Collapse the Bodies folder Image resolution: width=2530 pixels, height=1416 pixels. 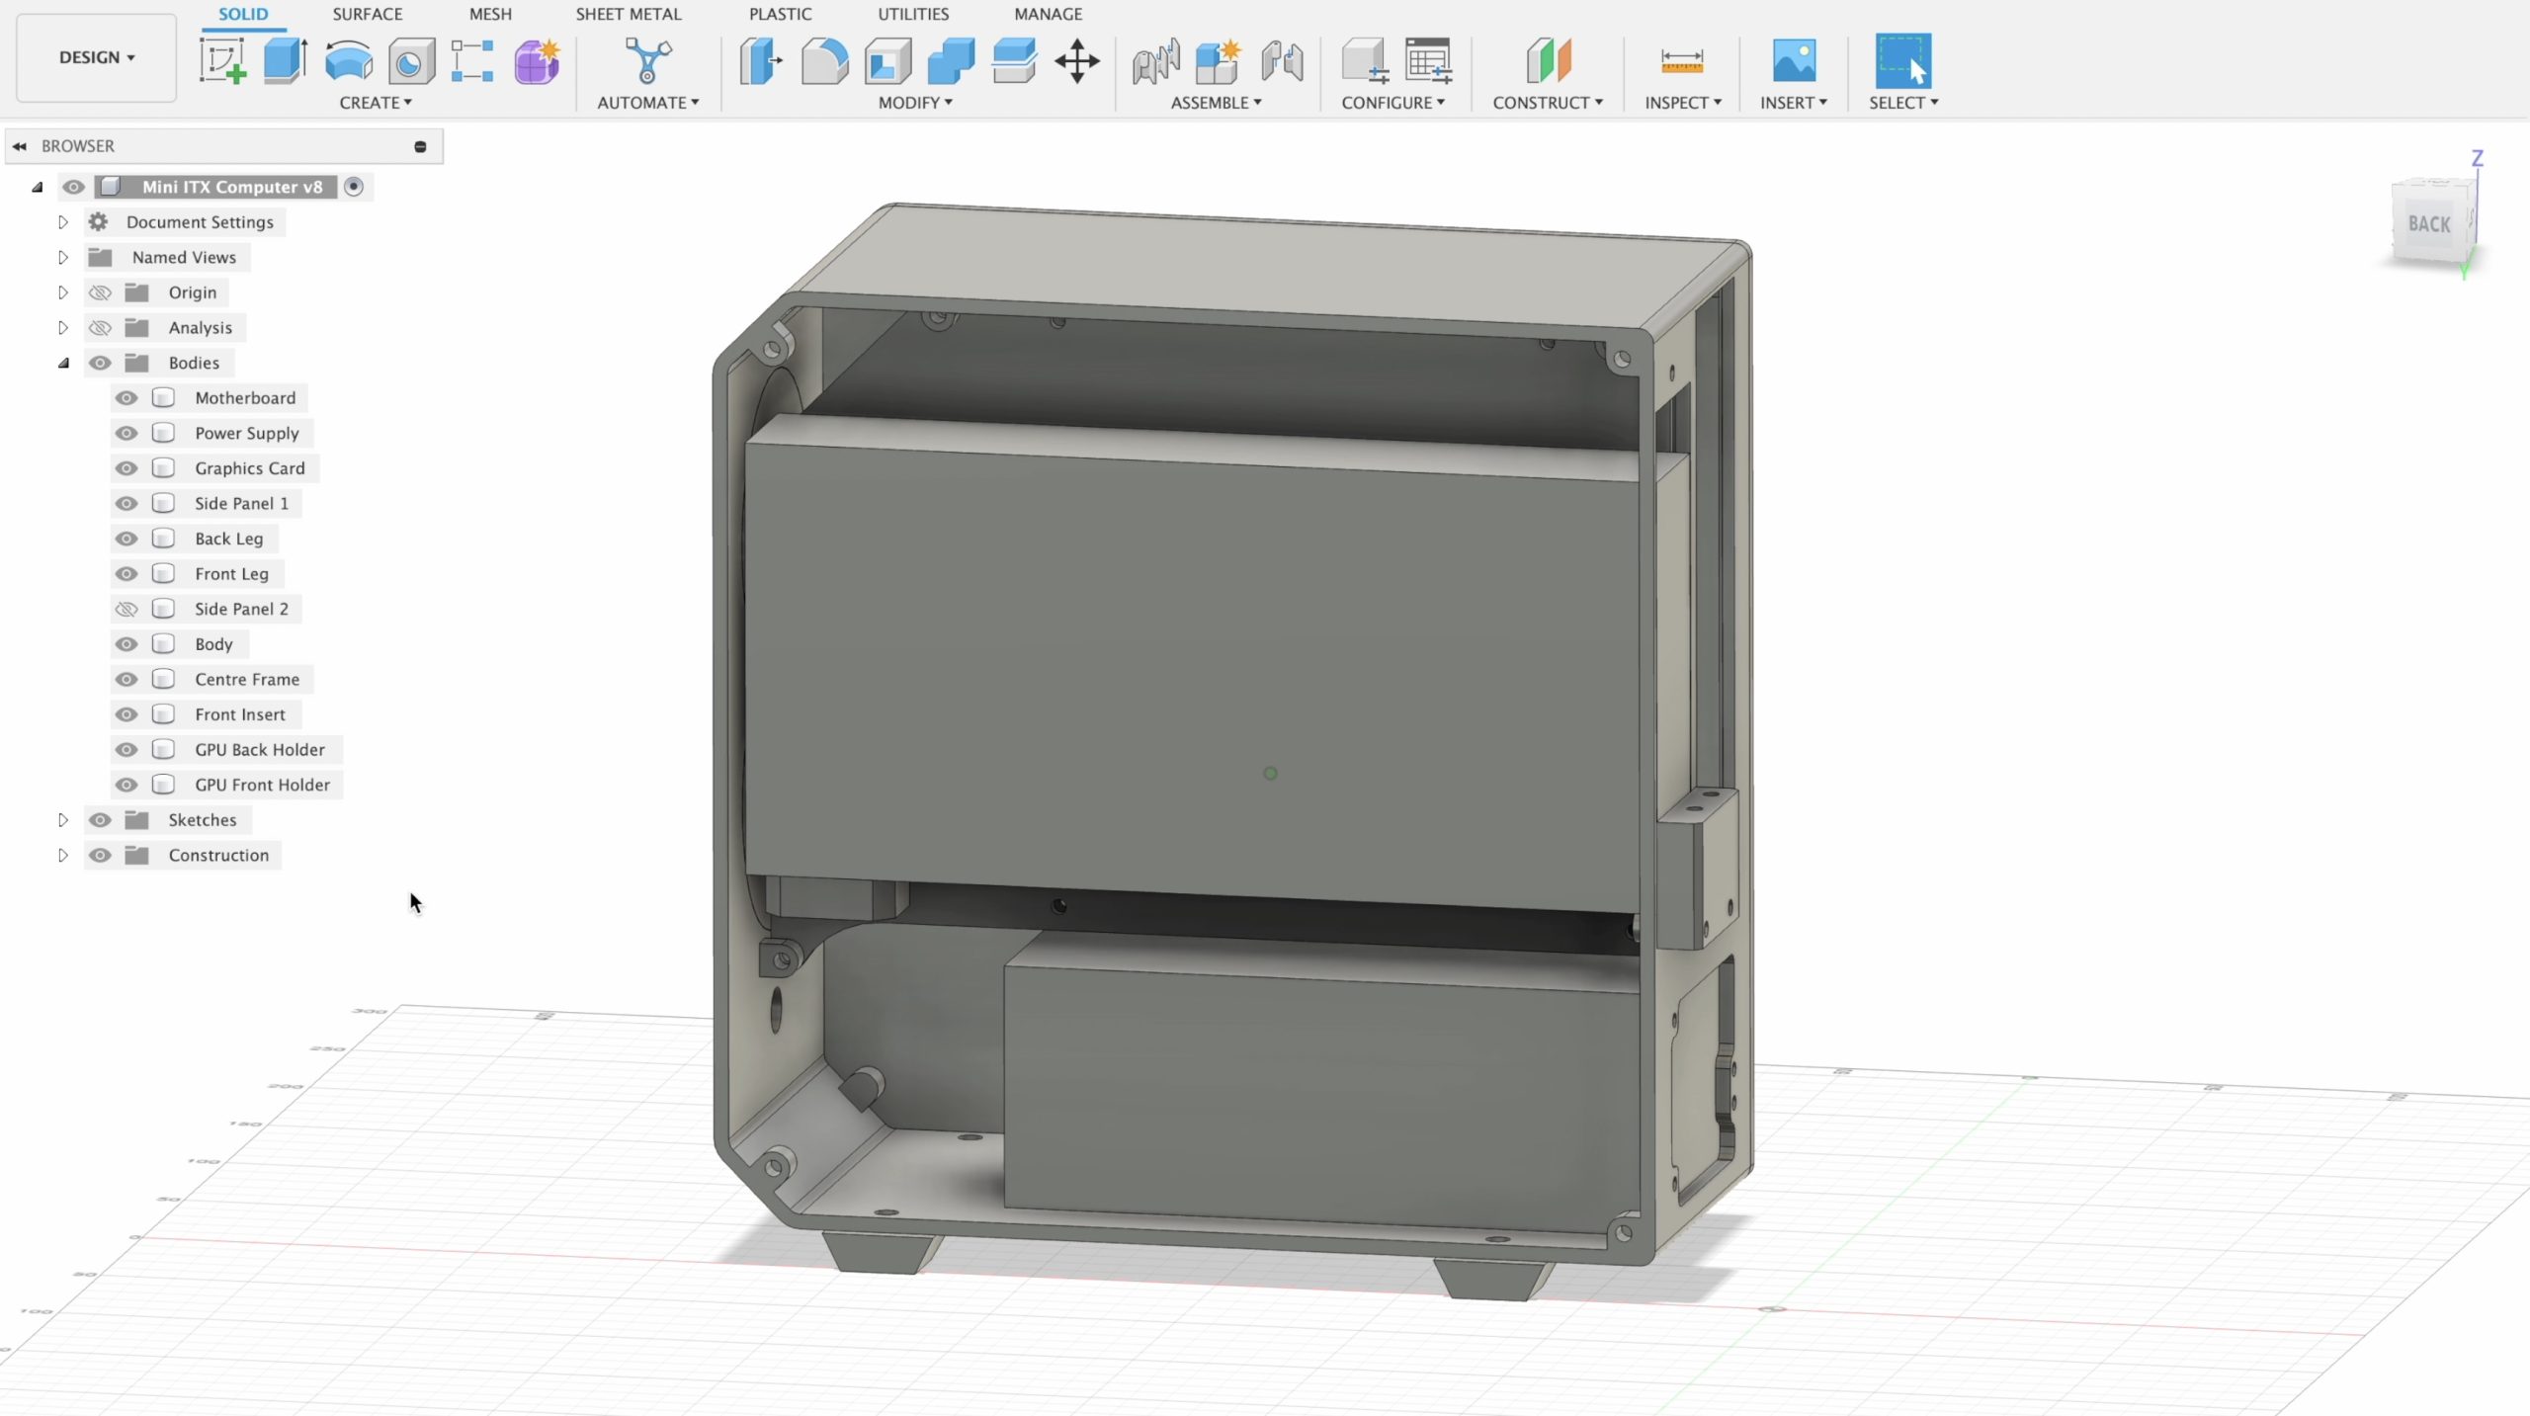pos(63,363)
